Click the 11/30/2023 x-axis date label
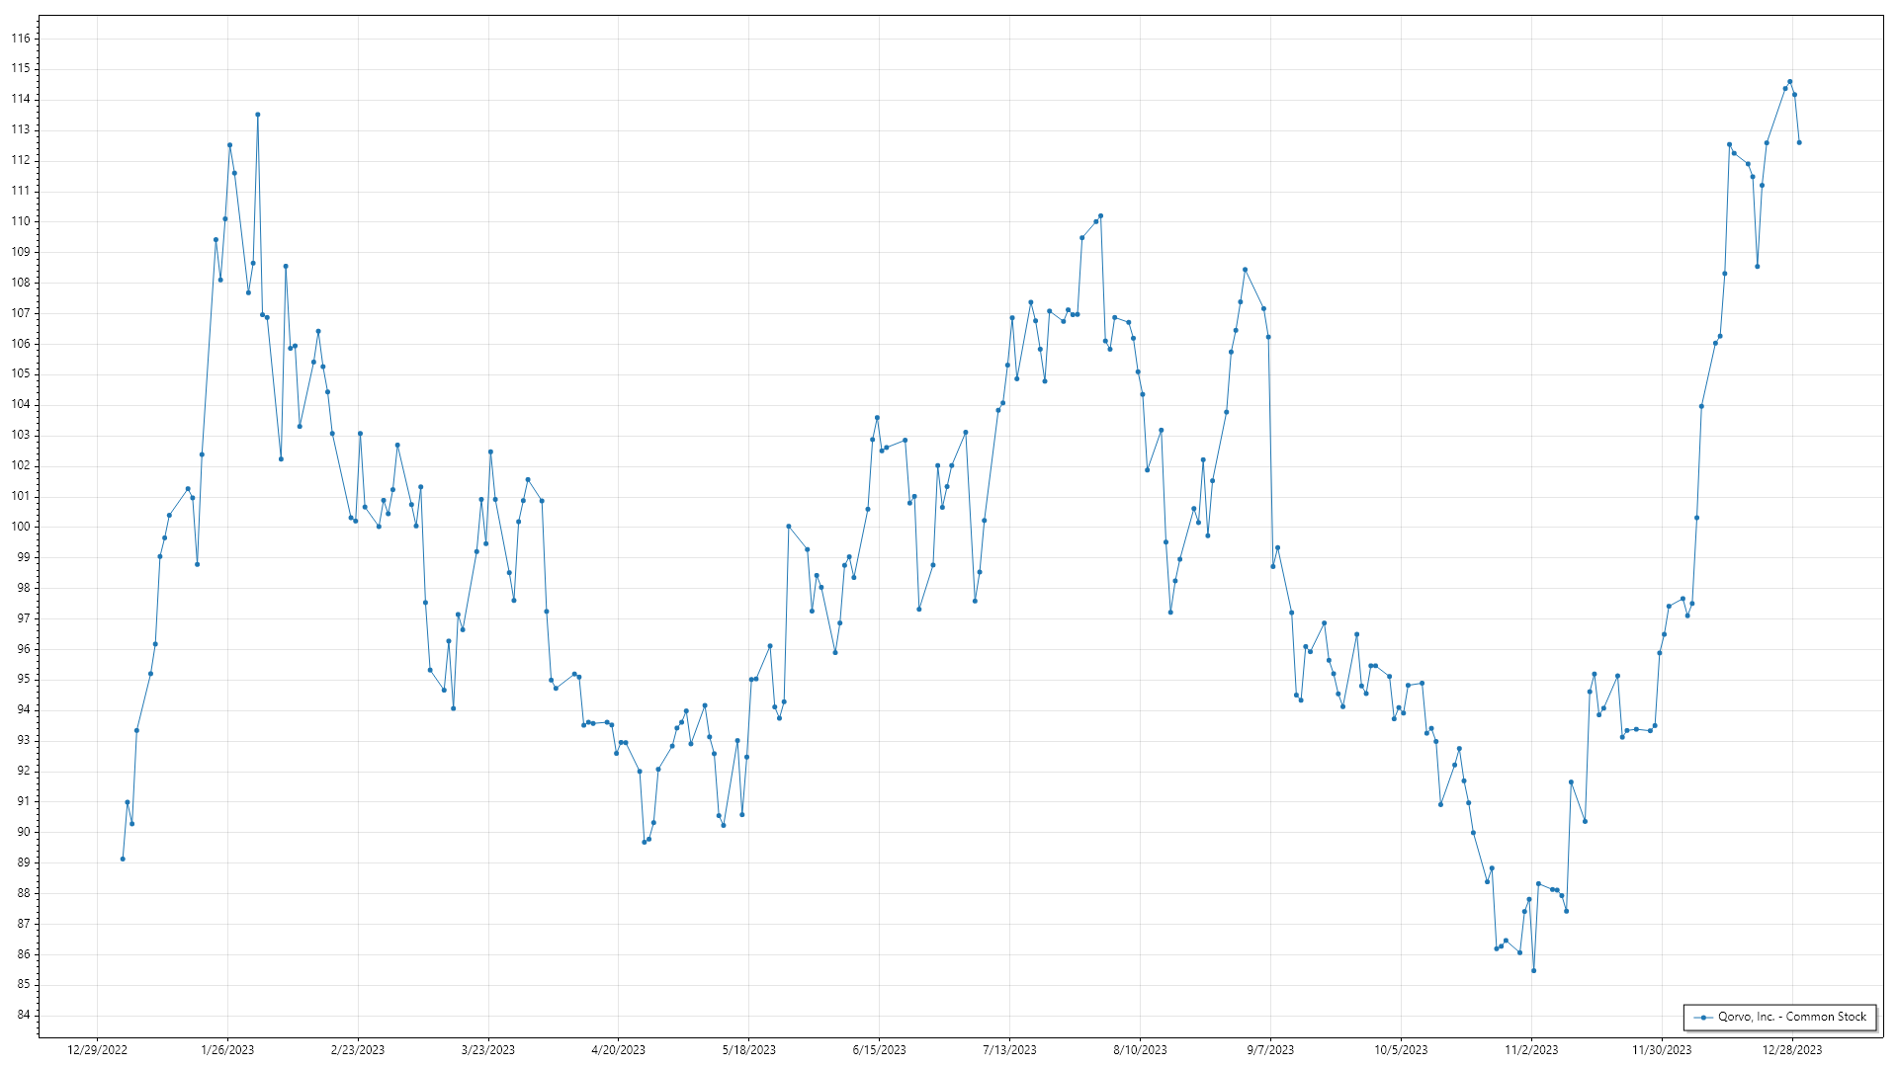Image resolution: width=1898 pixels, height=1067 pixels. (1661, 1050)
